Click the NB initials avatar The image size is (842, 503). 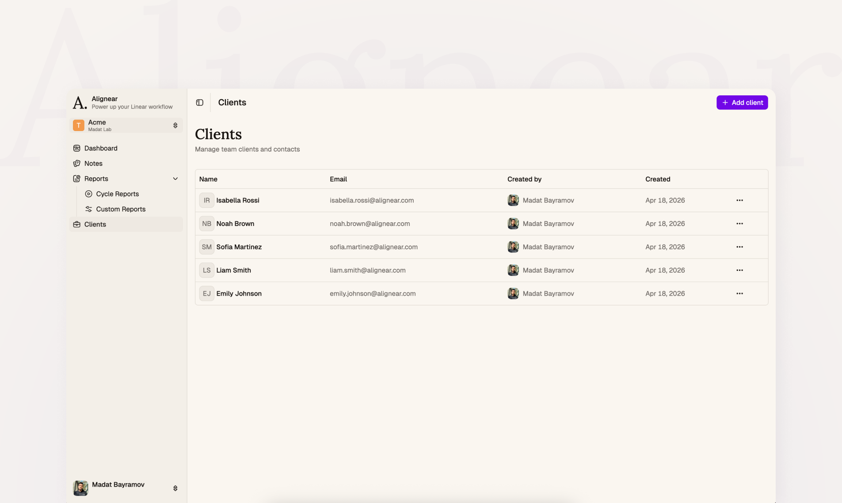tap(206, 224)
